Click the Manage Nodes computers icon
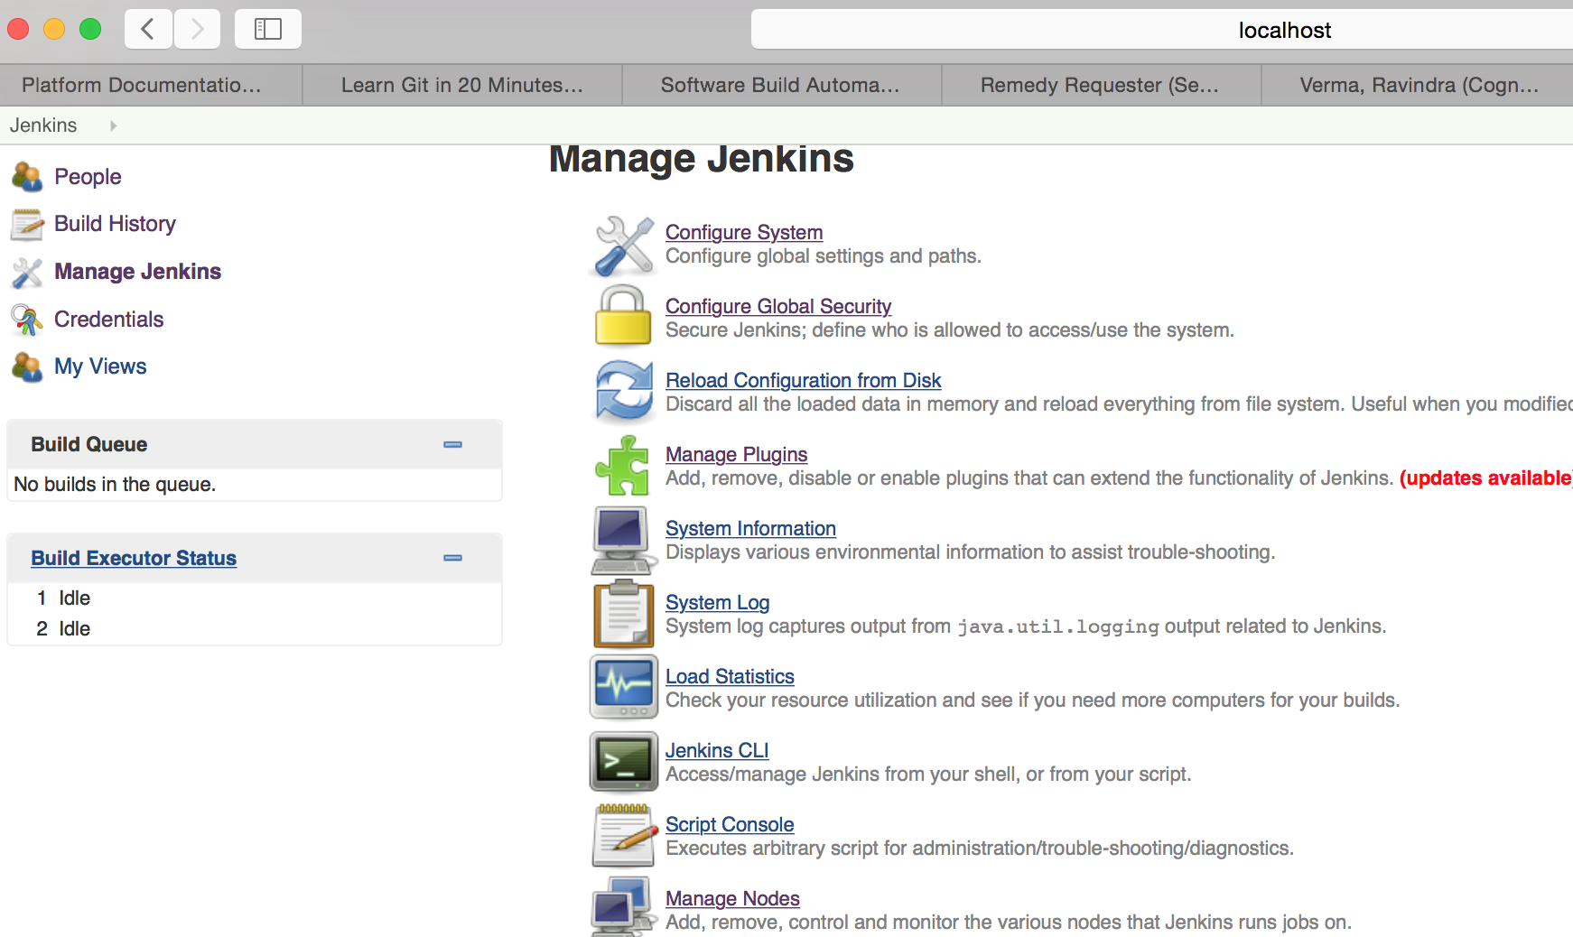 click(x=624, y=905)
